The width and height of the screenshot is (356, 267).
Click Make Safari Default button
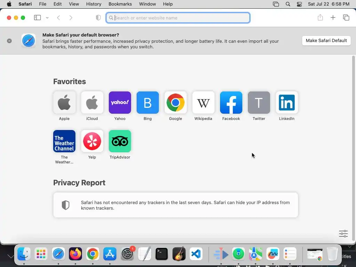coord(326,41)
